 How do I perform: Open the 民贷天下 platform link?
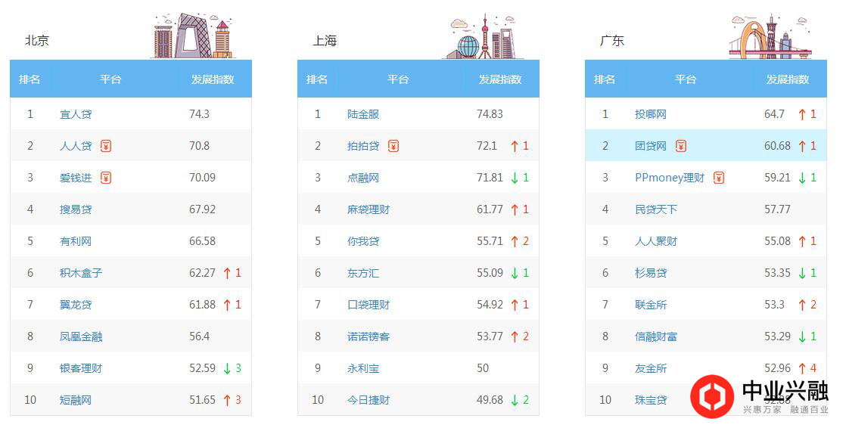pos(656,209)
